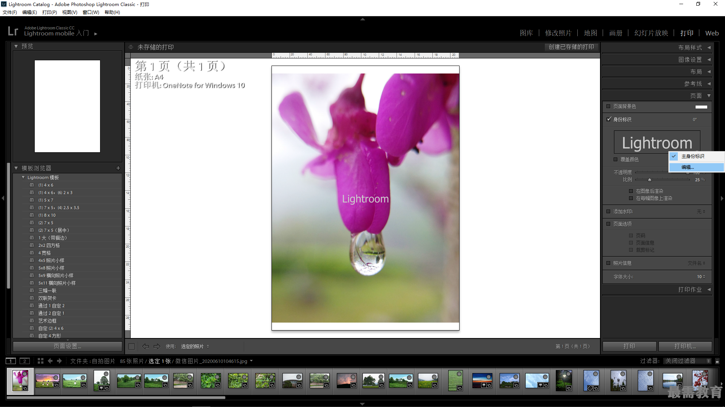Click template icon beside 艺术边框
725x407 pixels.
pyautogui.click(x=32, y=321)
